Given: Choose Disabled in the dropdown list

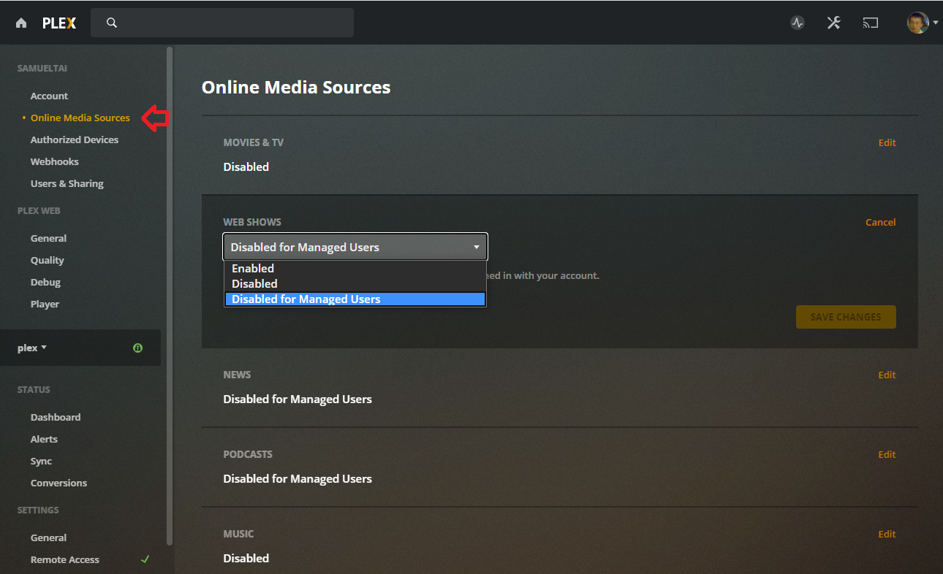Looking at the screenshot, I should click(x=355, y=283).
